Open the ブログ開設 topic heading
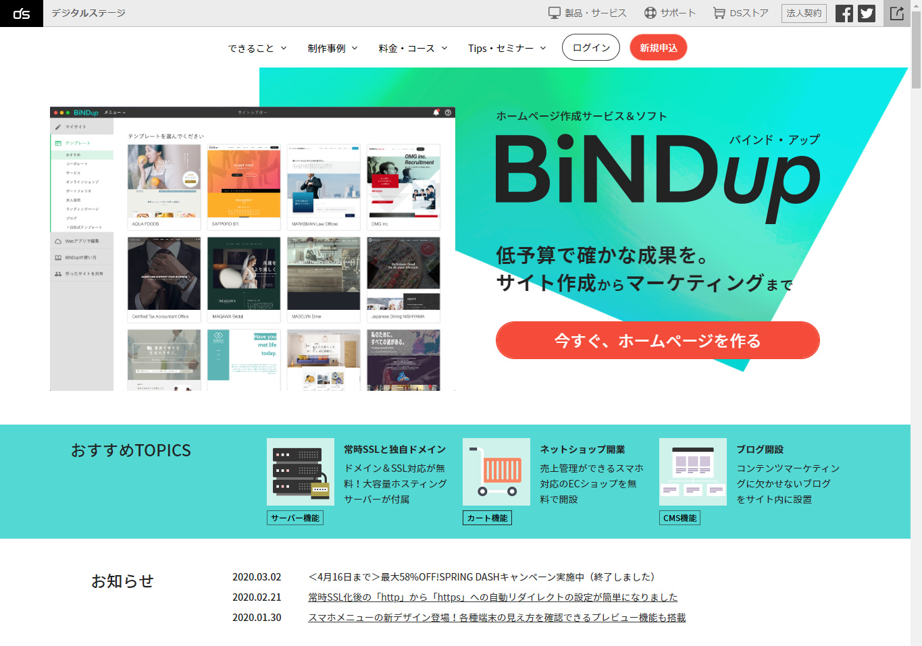Viewport: 922px width, 646px height. pyautogui.click(x=760, y=449)
